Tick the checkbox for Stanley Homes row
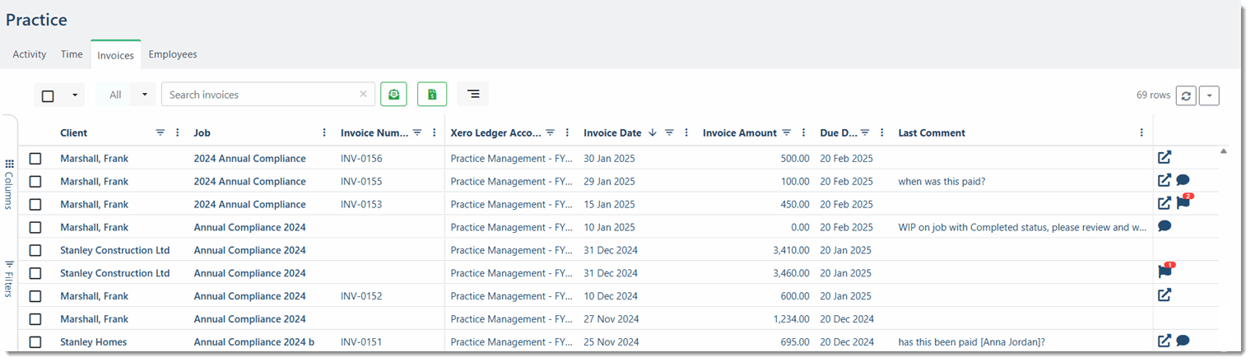 tap(35, 342)
